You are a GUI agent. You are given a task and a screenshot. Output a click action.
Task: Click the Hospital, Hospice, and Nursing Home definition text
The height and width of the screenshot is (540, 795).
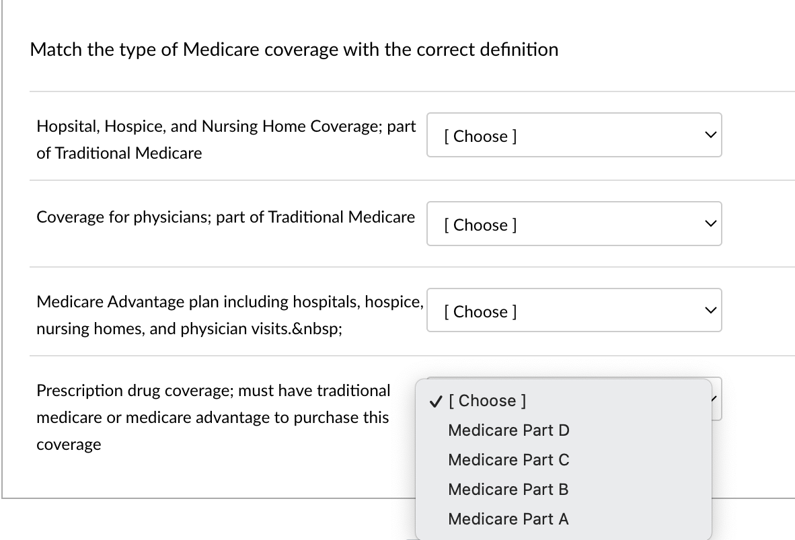[x=226, y=139]
